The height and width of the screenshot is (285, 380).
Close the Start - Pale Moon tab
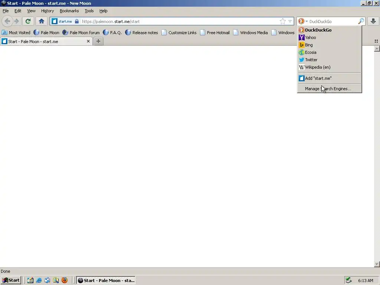click(x=88, y=42)
